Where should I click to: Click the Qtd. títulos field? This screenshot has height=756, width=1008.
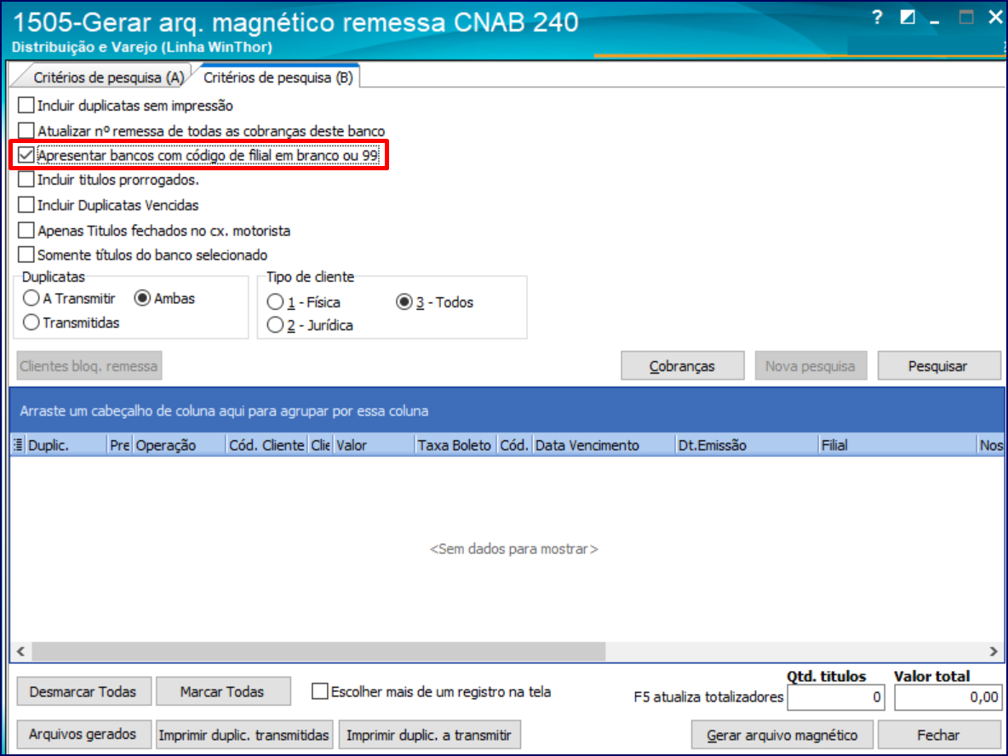click(836, 697)
